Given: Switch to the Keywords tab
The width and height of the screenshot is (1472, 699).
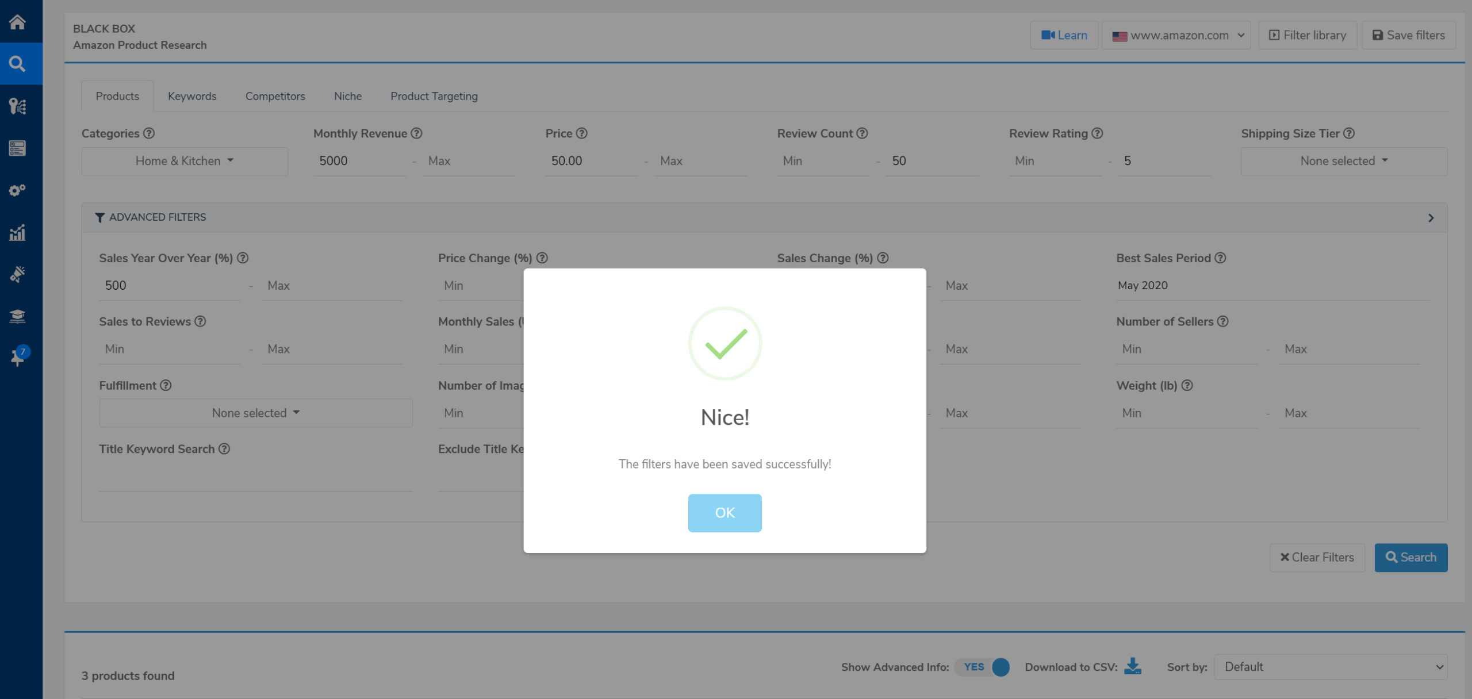Looking at the screenshot, I should tap(192, 96).
